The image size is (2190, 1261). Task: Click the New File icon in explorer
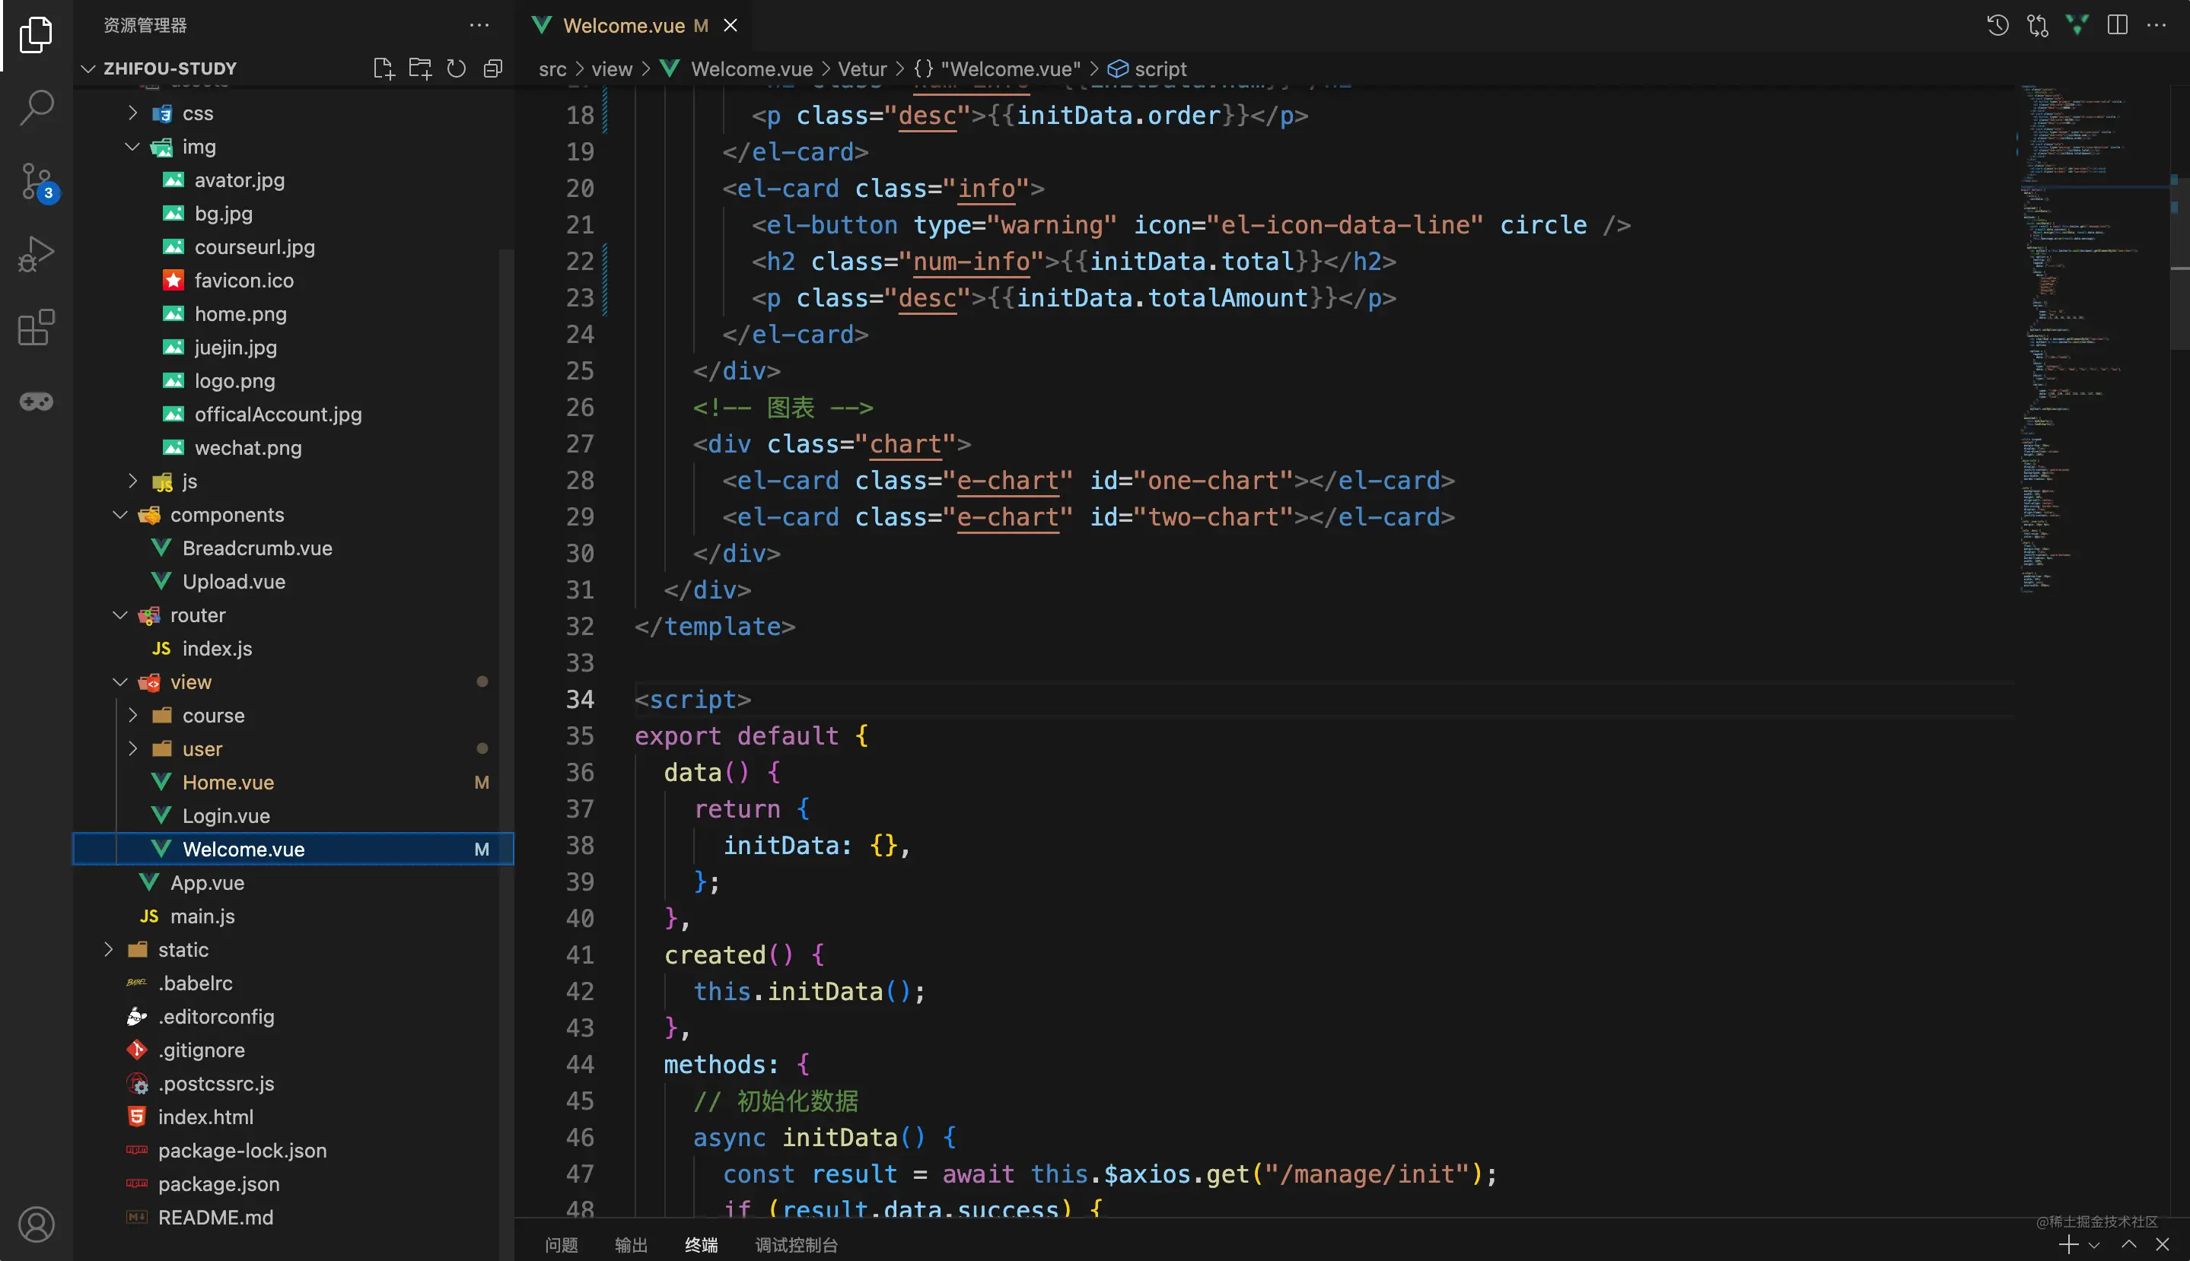click(x=383, y=68)
